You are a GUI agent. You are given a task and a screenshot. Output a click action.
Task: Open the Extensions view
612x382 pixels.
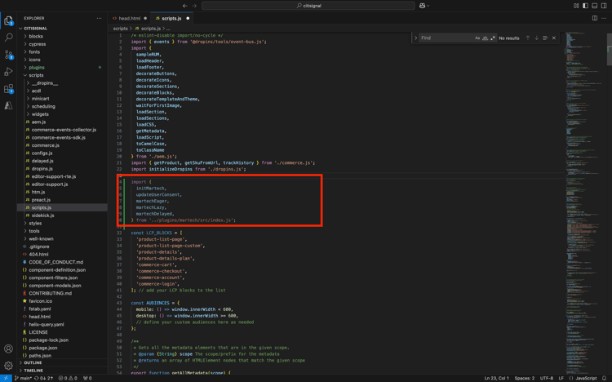[x=8, y=89]
